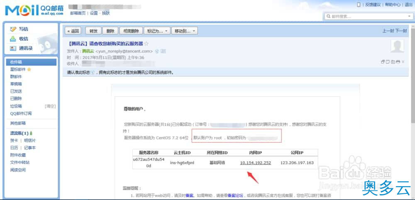The height and width of the screenshot is (200, 415).
Task: Open 文件中转站 file transfer station
Action: click(x=20, y=162)
